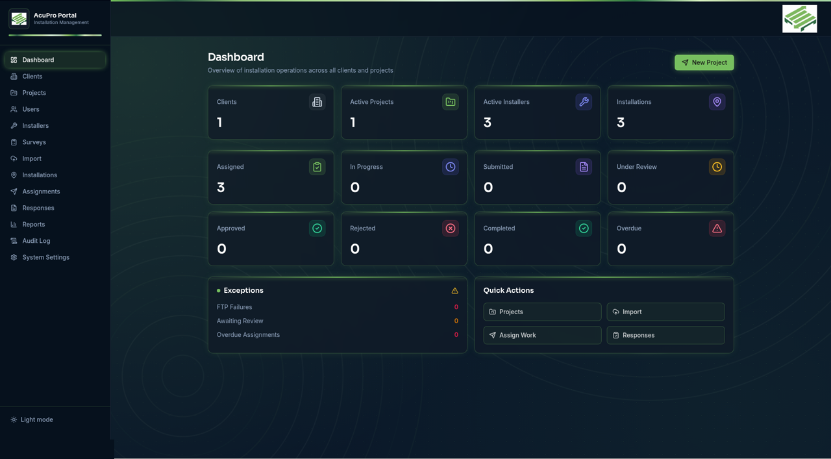Click the Projects folder icon in sidebar
Screen dimensions: 831x459
[14, 93]
